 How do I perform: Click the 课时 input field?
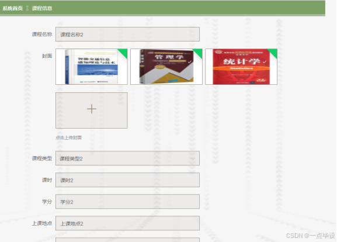click(x=127, y=180)
